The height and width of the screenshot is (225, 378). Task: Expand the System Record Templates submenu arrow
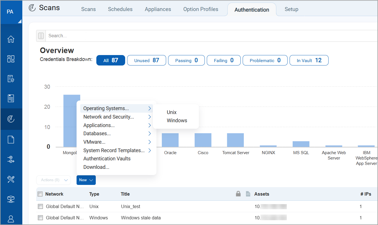[150, 150]
